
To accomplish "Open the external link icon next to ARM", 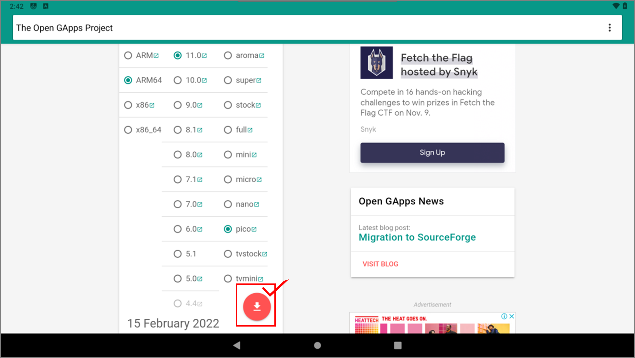I will (156, 55).
